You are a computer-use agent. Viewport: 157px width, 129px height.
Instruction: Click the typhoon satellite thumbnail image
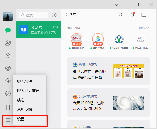129,103
